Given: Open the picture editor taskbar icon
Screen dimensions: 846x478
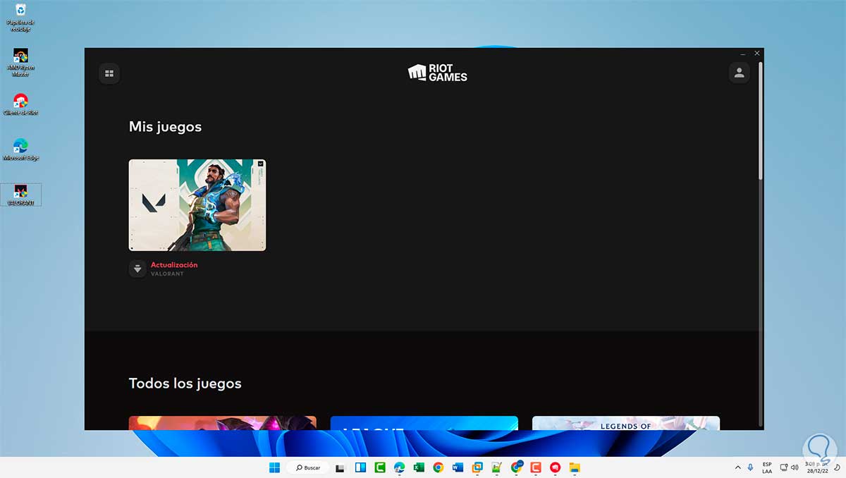Looking at the screenshot, I should click(496, 467).
